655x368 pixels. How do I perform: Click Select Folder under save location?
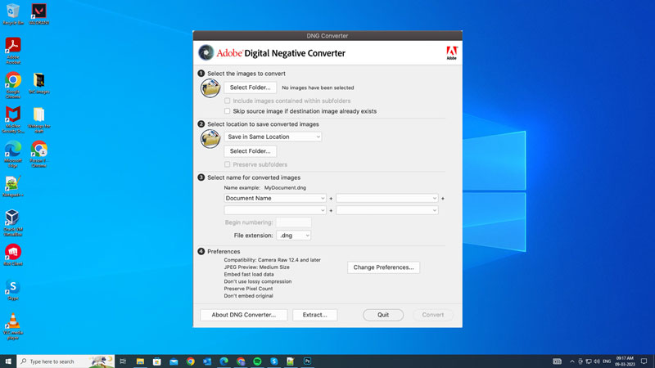(x=251, y=151)
